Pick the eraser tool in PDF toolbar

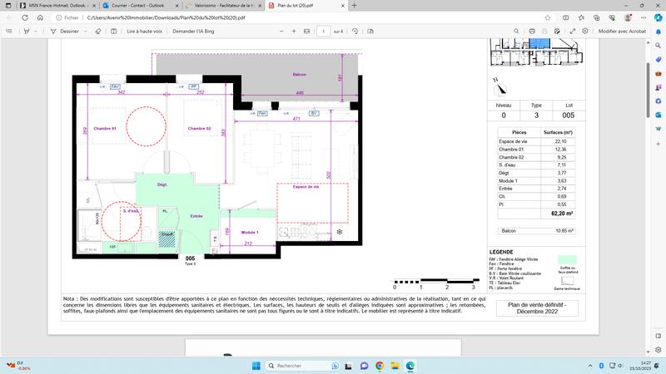coord(97,31)
